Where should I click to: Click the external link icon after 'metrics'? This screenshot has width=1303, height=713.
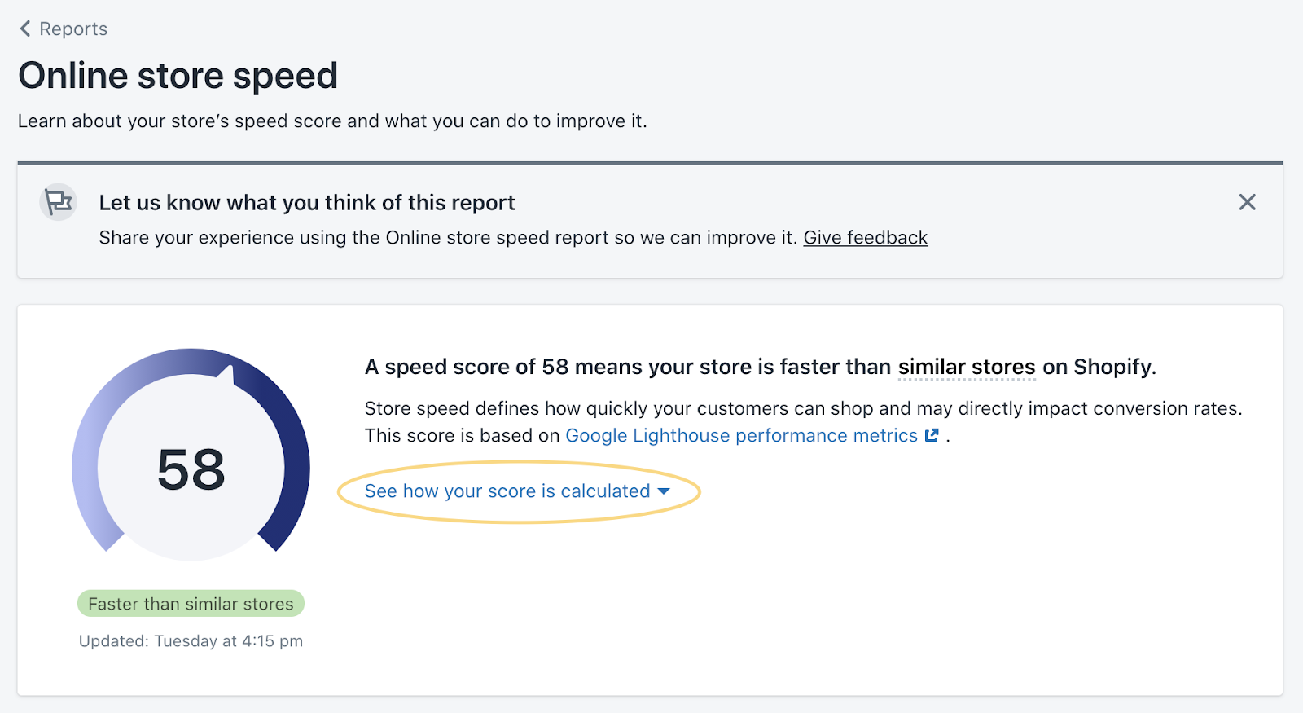[x=932, y=436]
